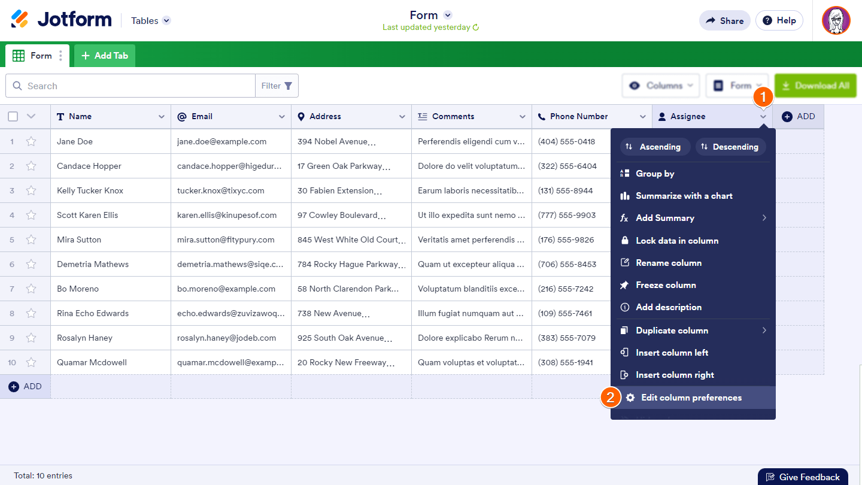Click the Share button
The image size is (862, 485).
(724, 20)
